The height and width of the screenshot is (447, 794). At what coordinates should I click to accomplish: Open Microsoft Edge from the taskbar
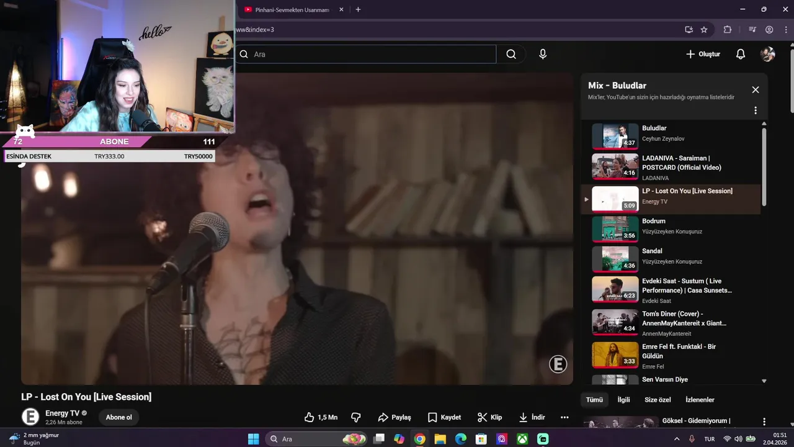pyautogui.click(x=460, y=439)
